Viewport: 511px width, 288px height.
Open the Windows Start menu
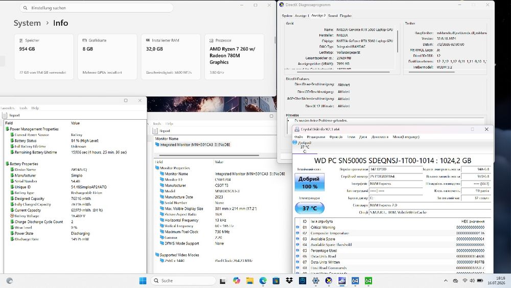coord(143,280)
